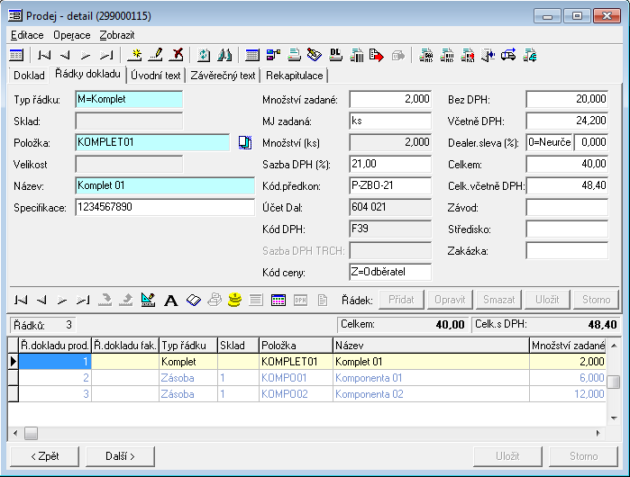630x477 pixels.
Task: Refresh data with the green arrows icon
Action: tap(204, 56)
